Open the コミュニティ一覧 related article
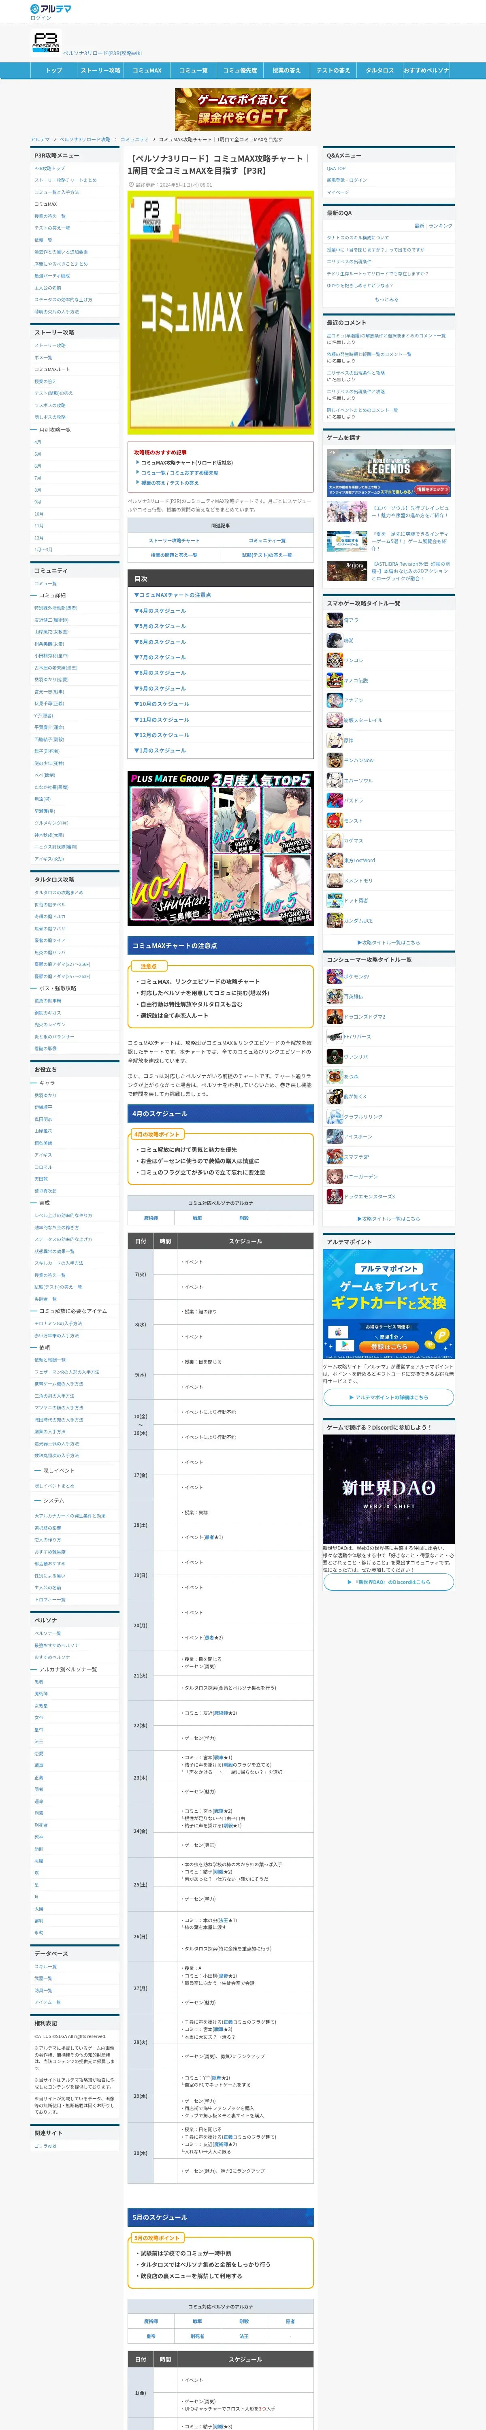Viewport: 486px width, 2430px height. [267, 541]
